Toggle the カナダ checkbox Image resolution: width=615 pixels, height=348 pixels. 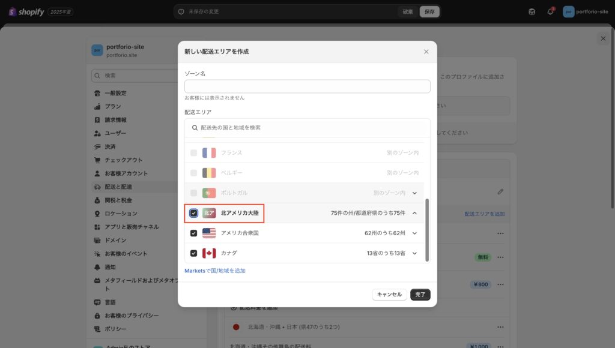193,253
